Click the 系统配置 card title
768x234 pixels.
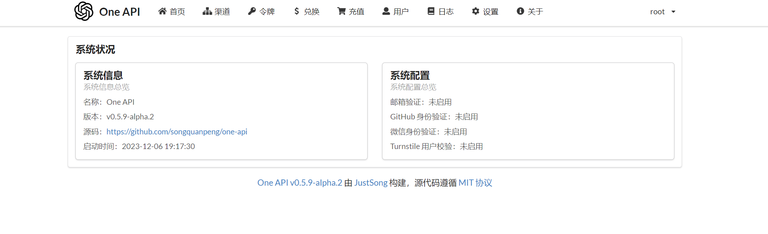click(410, 75)
